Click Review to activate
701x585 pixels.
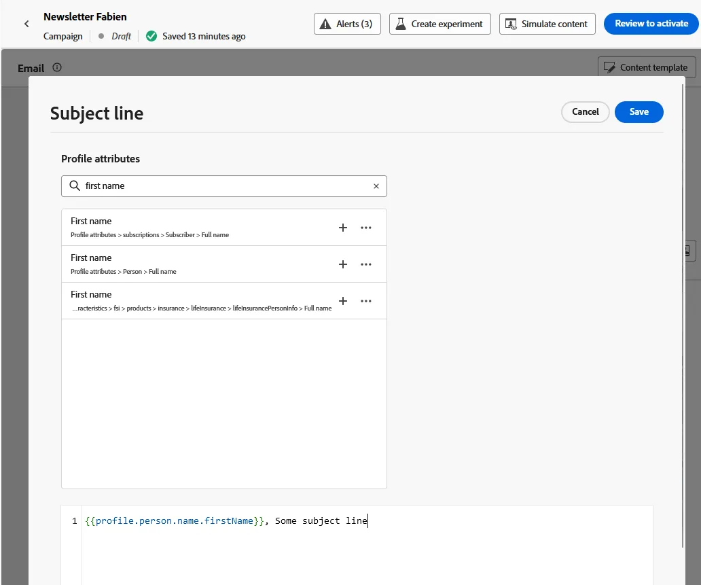651,24
